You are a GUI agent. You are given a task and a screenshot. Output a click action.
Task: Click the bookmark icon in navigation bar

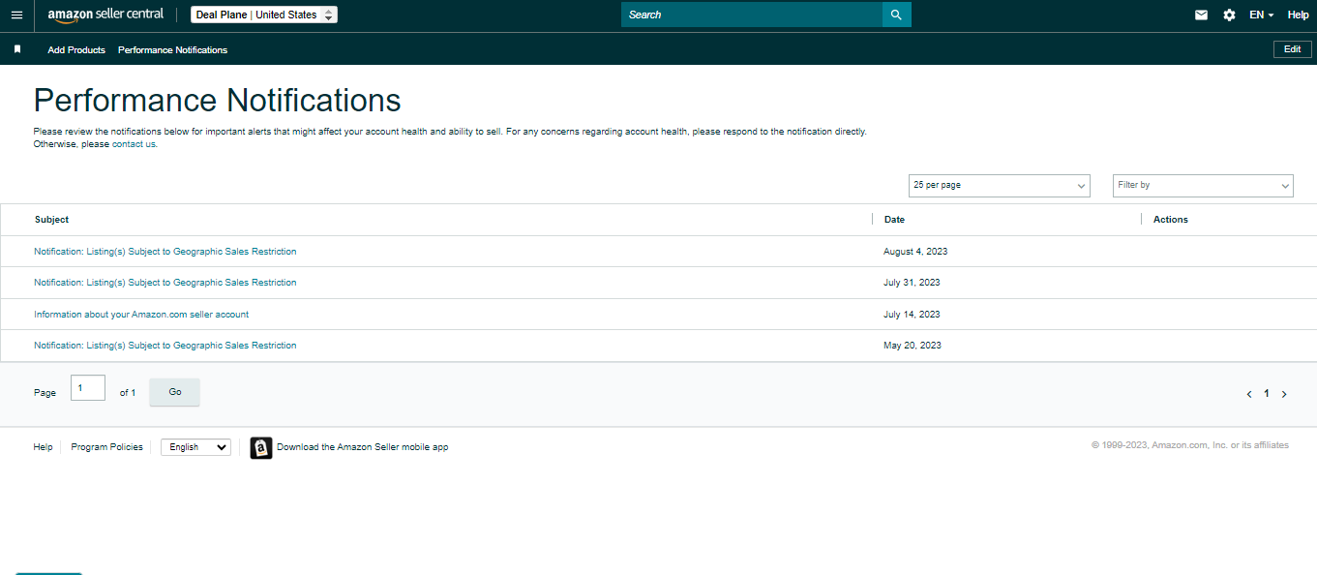tap(17, 49)
